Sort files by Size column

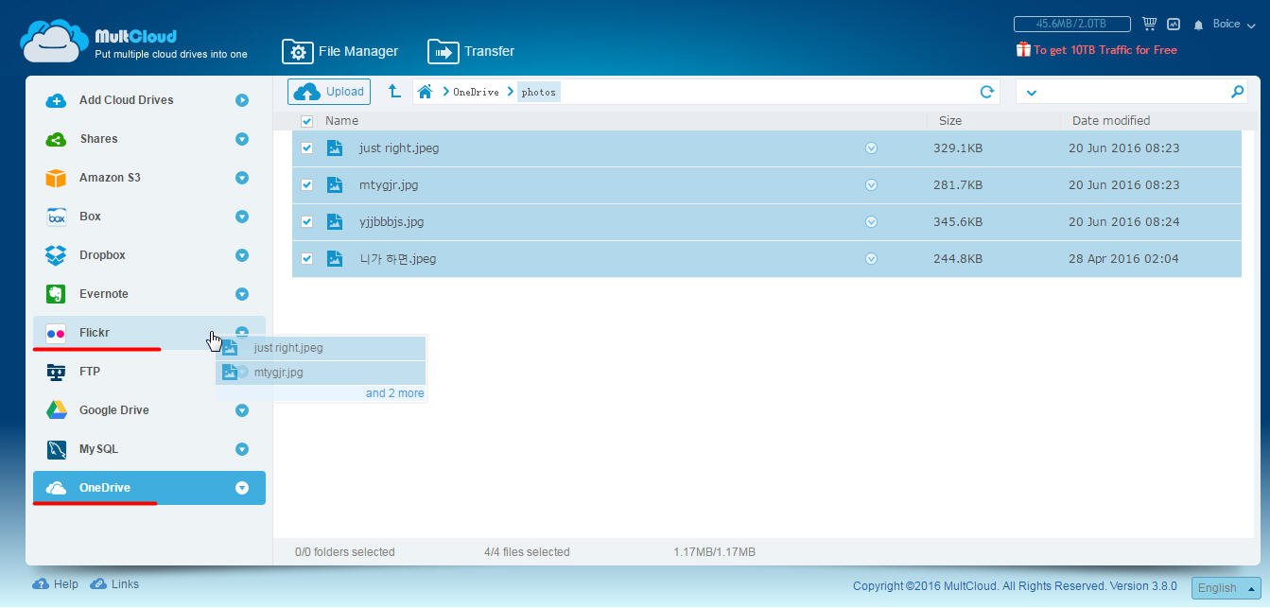click(949, 121)
